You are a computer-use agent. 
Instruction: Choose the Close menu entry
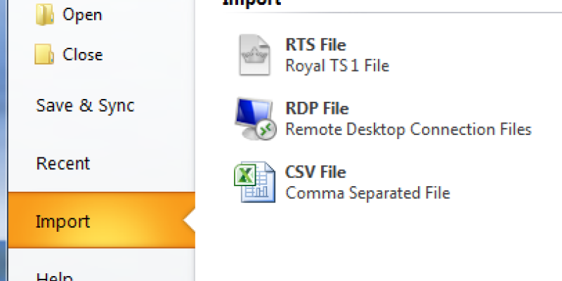click(x=82, y=55)
